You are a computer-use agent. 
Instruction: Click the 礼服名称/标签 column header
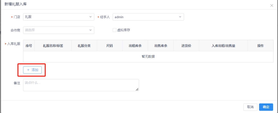53,46
